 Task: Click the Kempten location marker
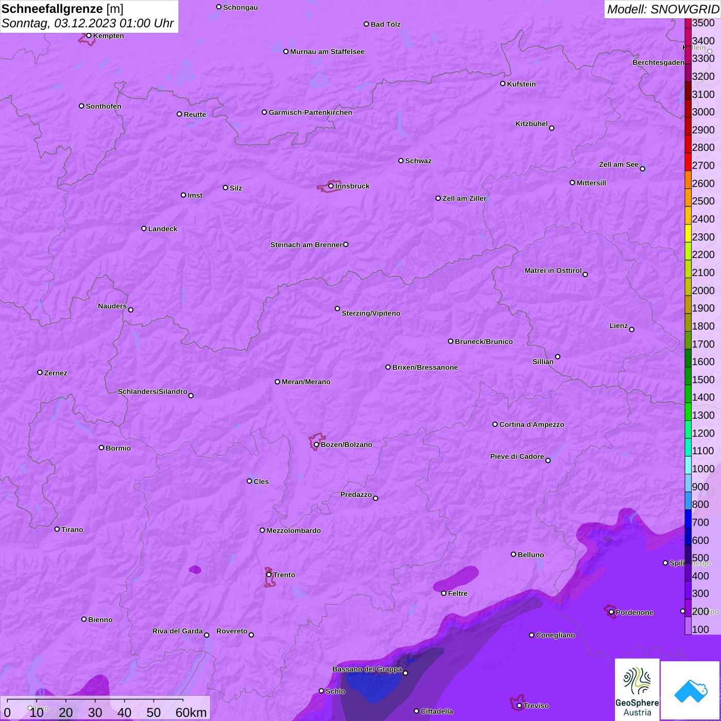89,36
